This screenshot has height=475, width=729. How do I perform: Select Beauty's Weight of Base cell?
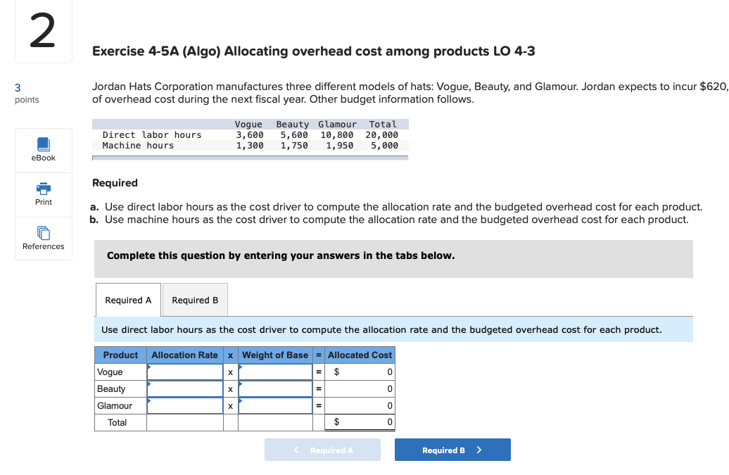coord(275,388)
